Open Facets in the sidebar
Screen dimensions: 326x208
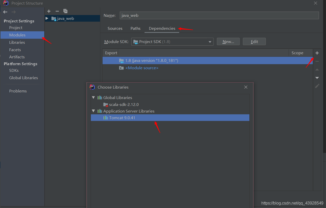(15, 50)
